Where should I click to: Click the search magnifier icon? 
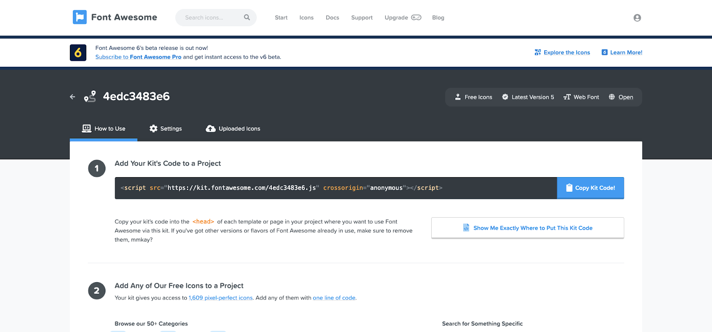point(247,17)
